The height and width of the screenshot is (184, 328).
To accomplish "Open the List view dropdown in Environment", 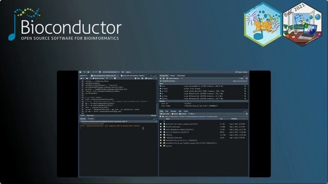I will (x=241, y=78).
